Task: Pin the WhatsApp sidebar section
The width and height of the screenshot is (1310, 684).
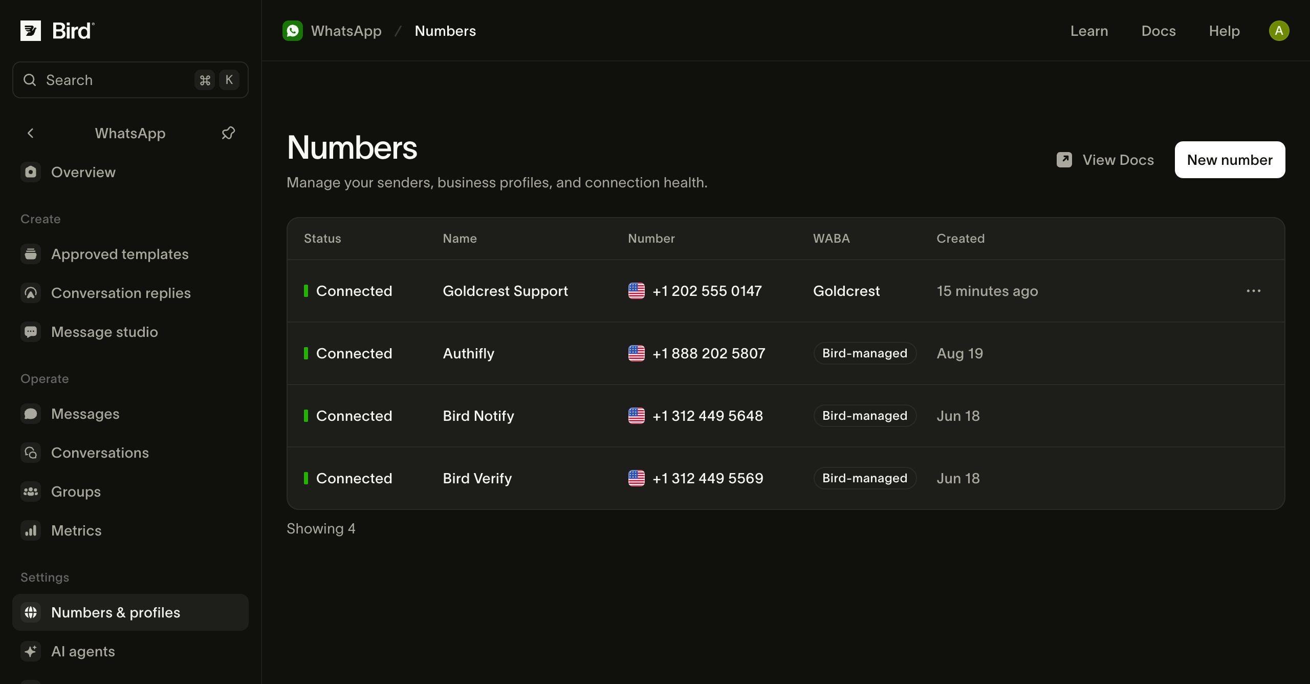Action: 228,133
